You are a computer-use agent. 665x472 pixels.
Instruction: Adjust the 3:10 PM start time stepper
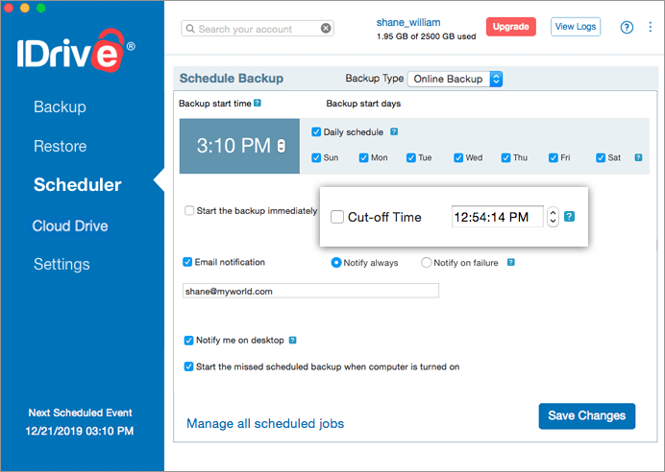coord(282,146)
